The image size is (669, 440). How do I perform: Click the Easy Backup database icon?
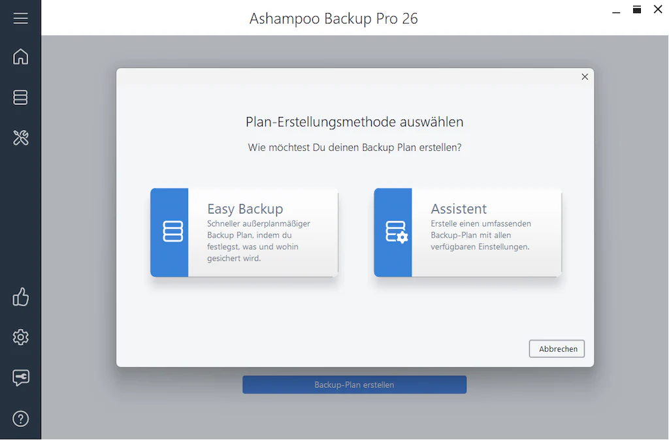click(172, 232)
